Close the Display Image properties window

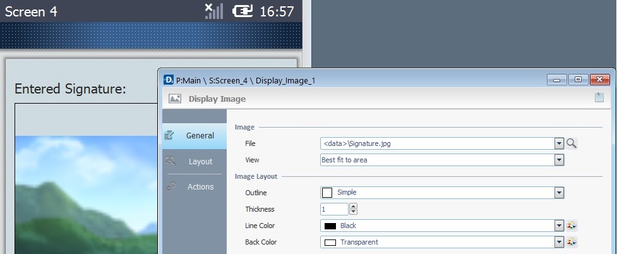(600, 80)
